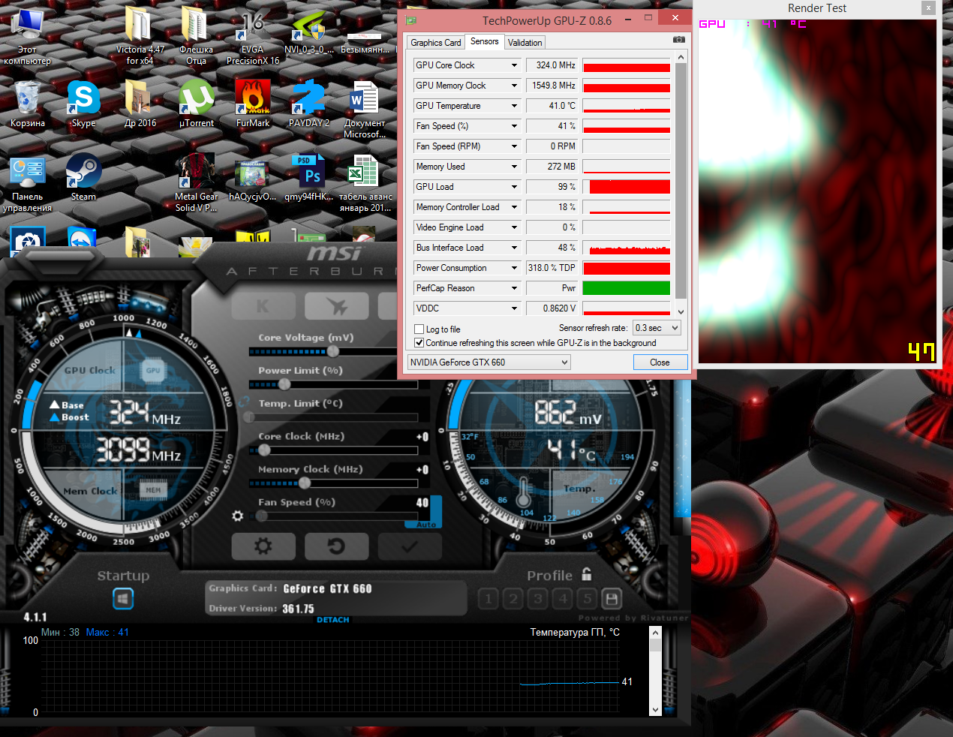Click the GPU-Z title bar app icon
Viewport: 953px width, 737px height.
pos(411,20)
